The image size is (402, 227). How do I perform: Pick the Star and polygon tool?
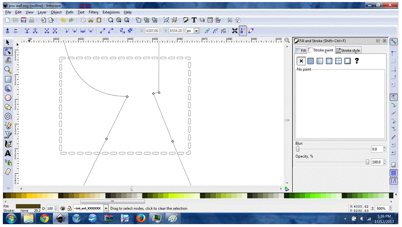8,107
